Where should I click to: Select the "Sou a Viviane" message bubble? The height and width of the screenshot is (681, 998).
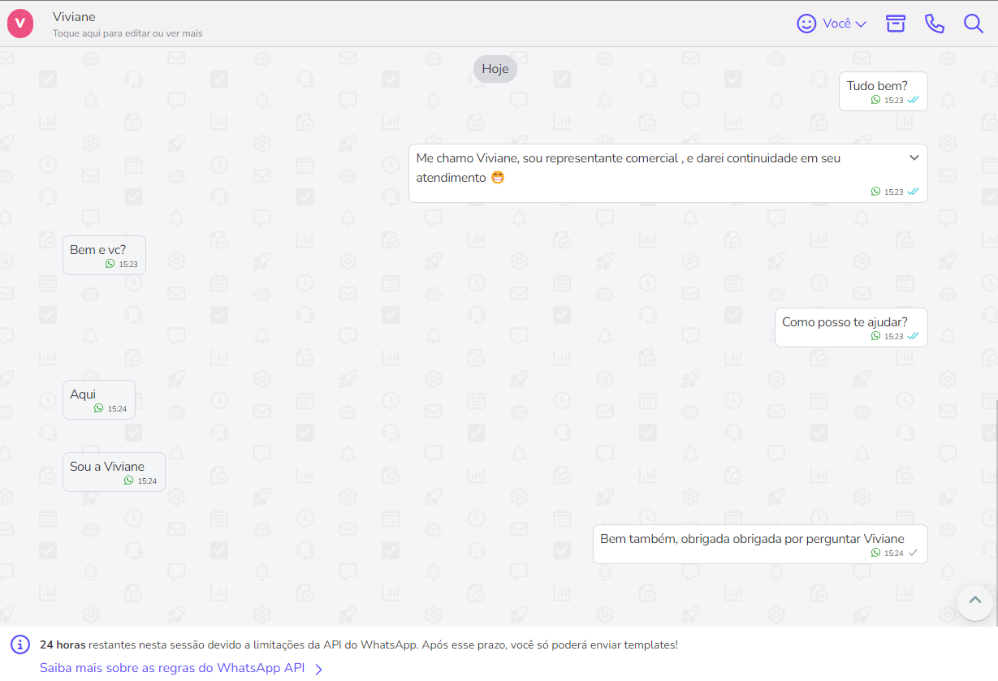pyautogui.click(x=114, y=472)
